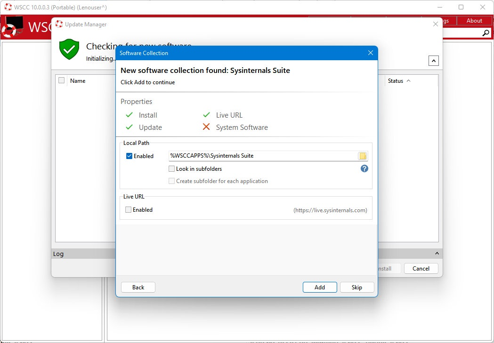Enable Look in subfolders option

click(172, 168)
